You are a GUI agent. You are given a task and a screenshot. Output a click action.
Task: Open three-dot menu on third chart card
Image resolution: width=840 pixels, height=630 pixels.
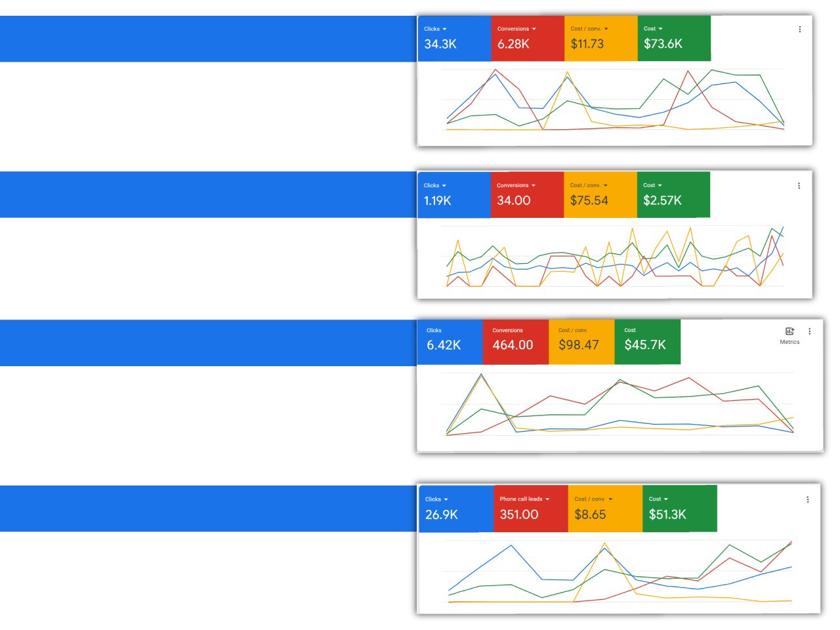[x=809, y=331]
